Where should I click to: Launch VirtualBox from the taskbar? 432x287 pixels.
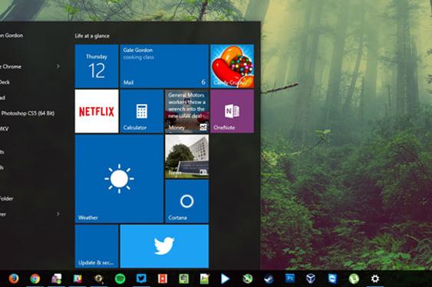tap(311, 279)
